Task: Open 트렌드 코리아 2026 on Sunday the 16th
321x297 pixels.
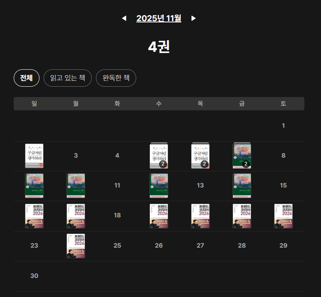Action: click(x=34, y=216)
